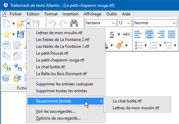Click the globe with floppy web-save icon
Screen dimensions: 179x124
coord(17,67)
